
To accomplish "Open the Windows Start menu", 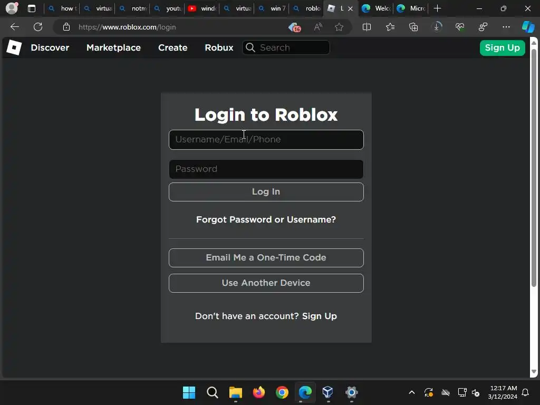I will (189, 392).
